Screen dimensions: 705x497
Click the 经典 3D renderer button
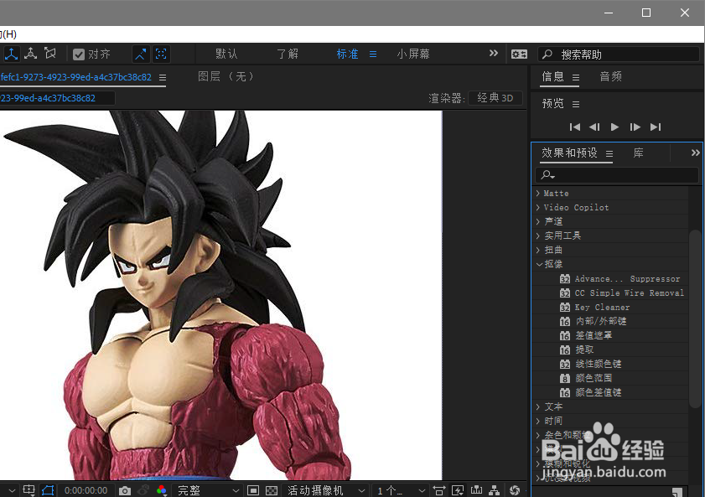click(495, 98)
